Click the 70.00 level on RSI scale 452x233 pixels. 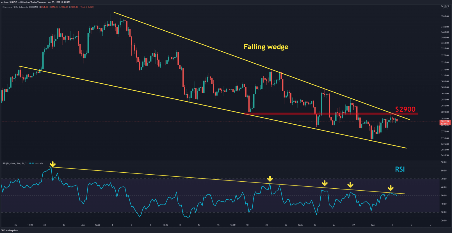pyautogui.click(x=444, y=179)
